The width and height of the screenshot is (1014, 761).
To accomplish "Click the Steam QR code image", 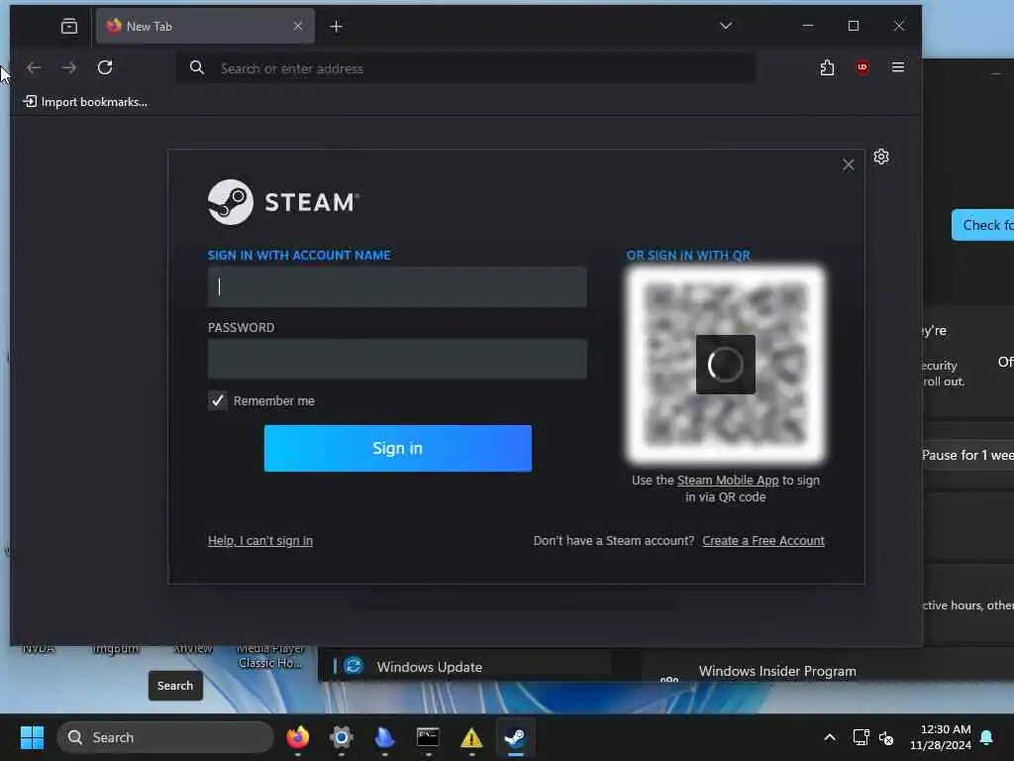I will tap(726, 365).
